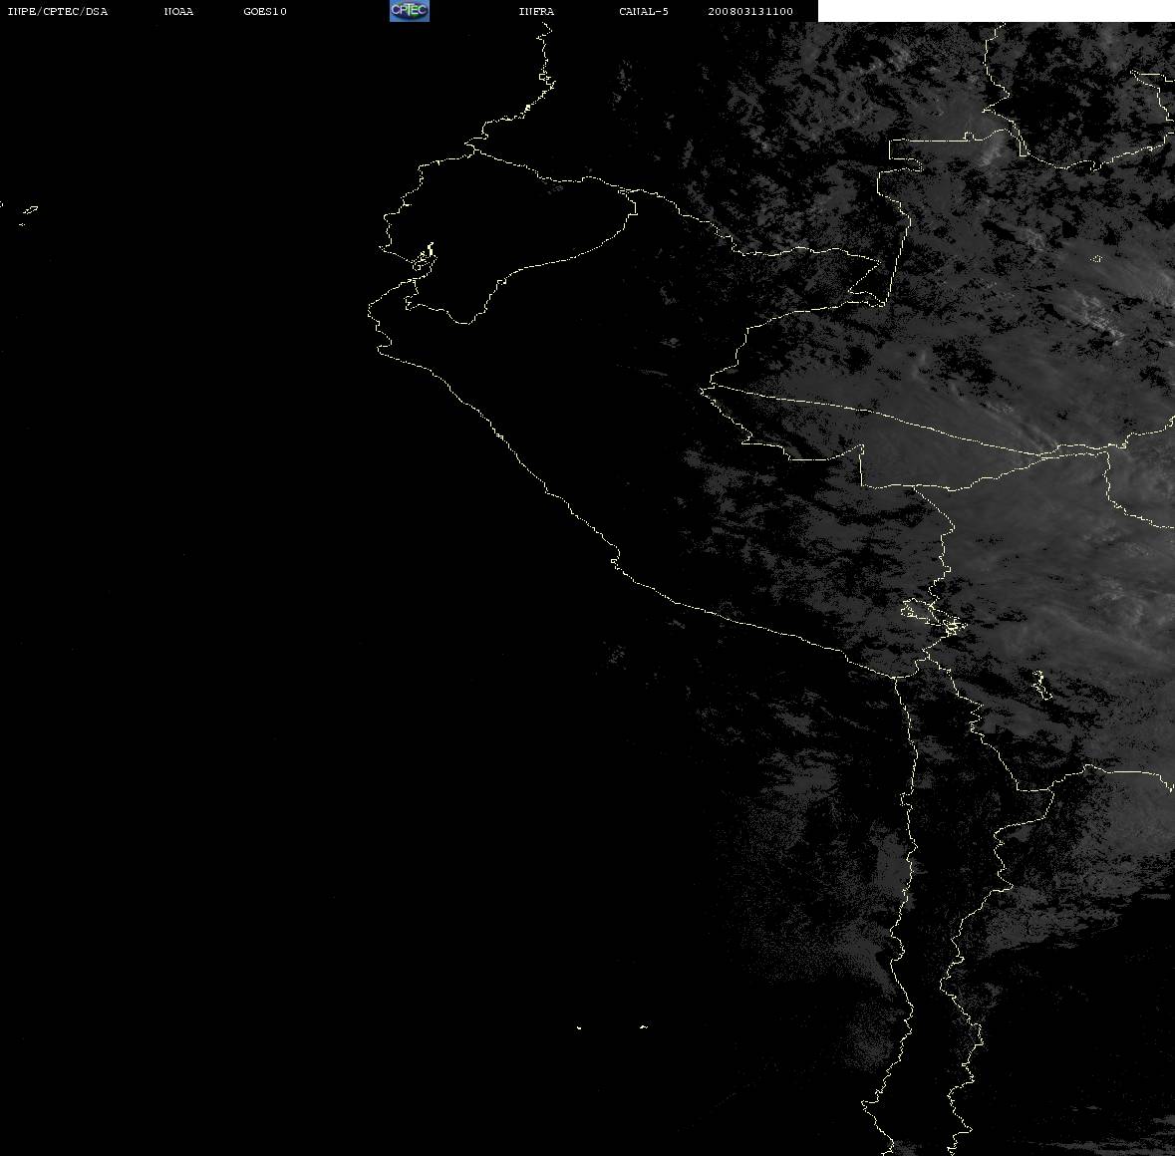Click the westernmost coastal point of Peru
Image resolution: width=1175 pixels, height=1156 pixels.
[x=370, y=311]
